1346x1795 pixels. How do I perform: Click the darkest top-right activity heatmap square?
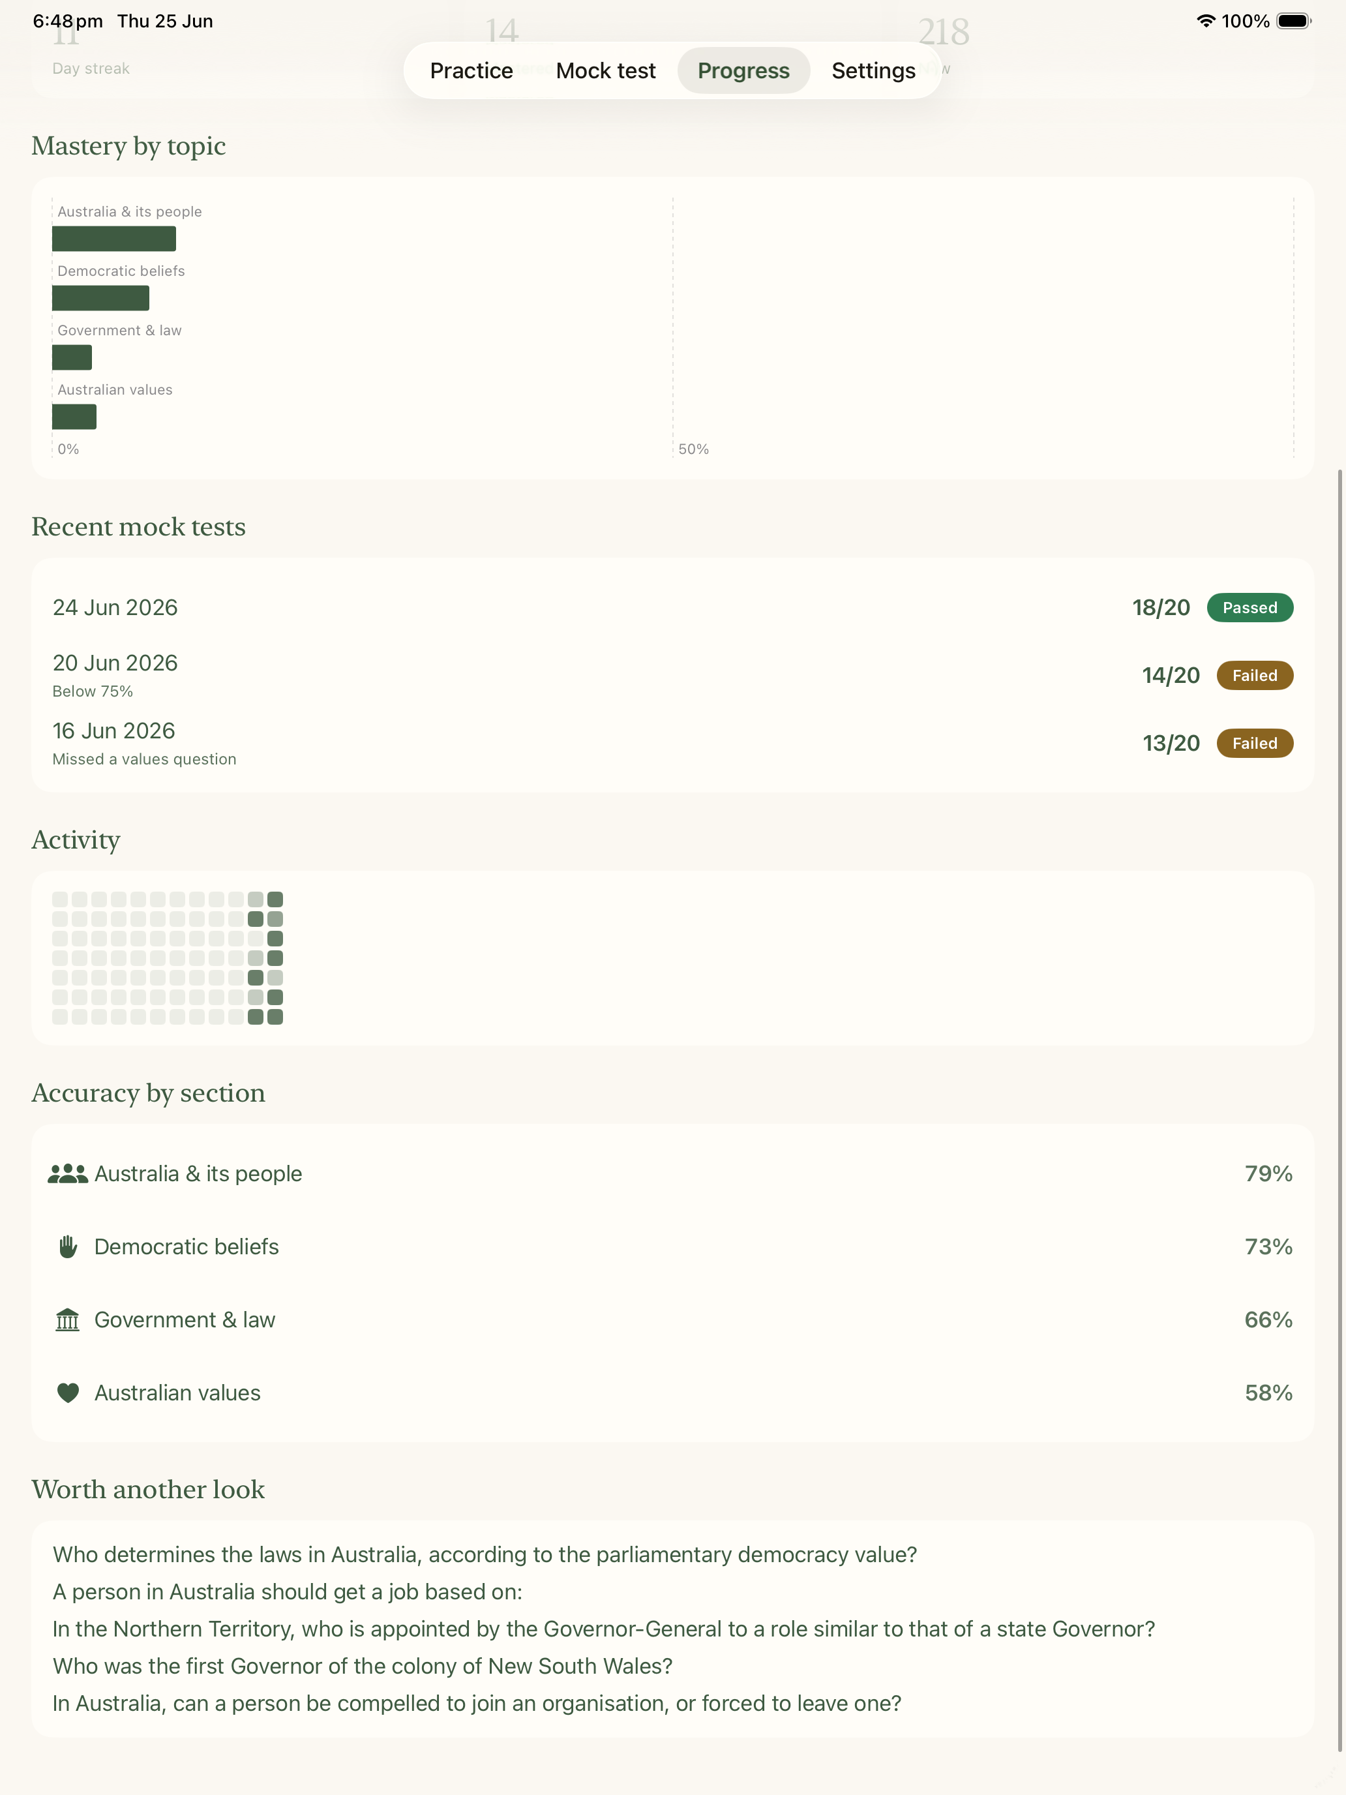tap(275, 899)
